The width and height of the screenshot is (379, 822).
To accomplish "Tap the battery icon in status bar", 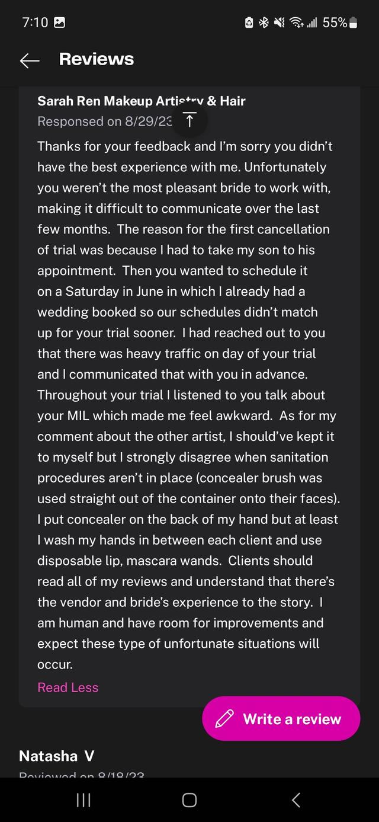I will (354, 23).
